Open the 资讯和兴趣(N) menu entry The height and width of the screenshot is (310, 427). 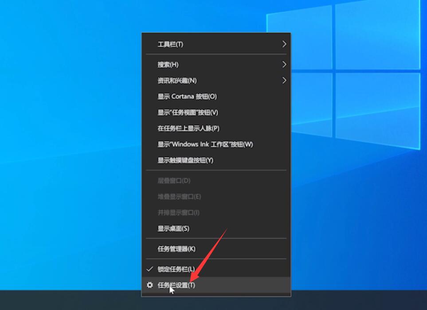pyautogui.click(x=216, y=81)
